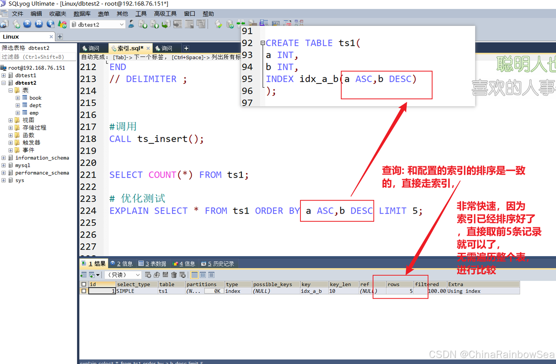Expand the dept table in the sidebar
556x364 pixels.
click(x=18, y=105)
